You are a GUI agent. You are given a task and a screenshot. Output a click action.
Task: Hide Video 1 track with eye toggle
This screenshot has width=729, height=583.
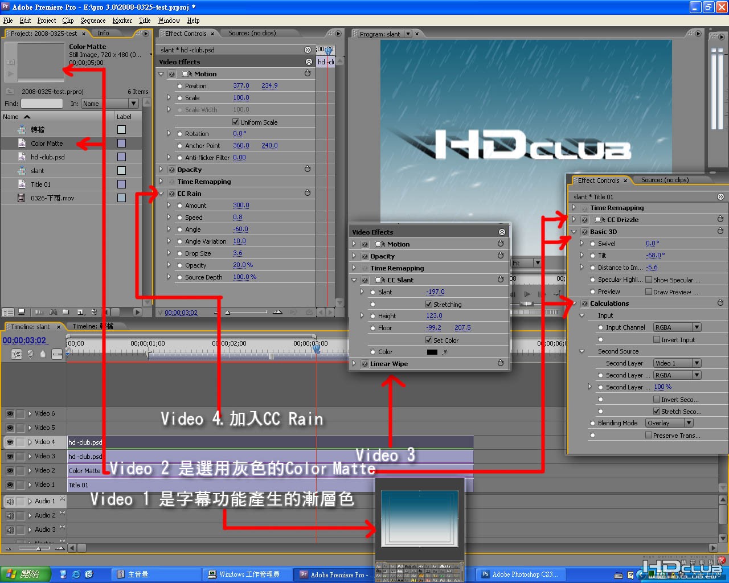click(x=10, y=485)
